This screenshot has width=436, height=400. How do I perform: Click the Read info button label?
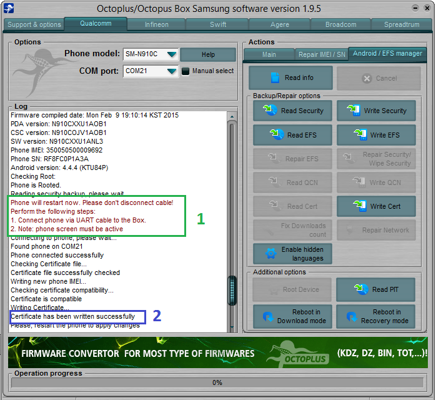click(x=299, y=78)
